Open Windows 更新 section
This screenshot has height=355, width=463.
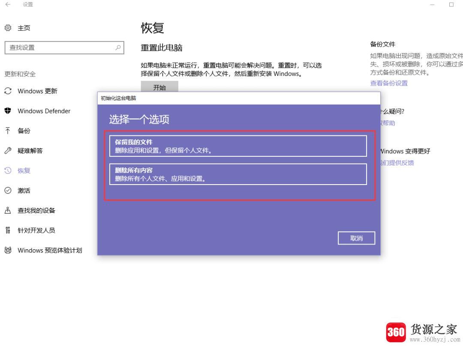point(37,91)
